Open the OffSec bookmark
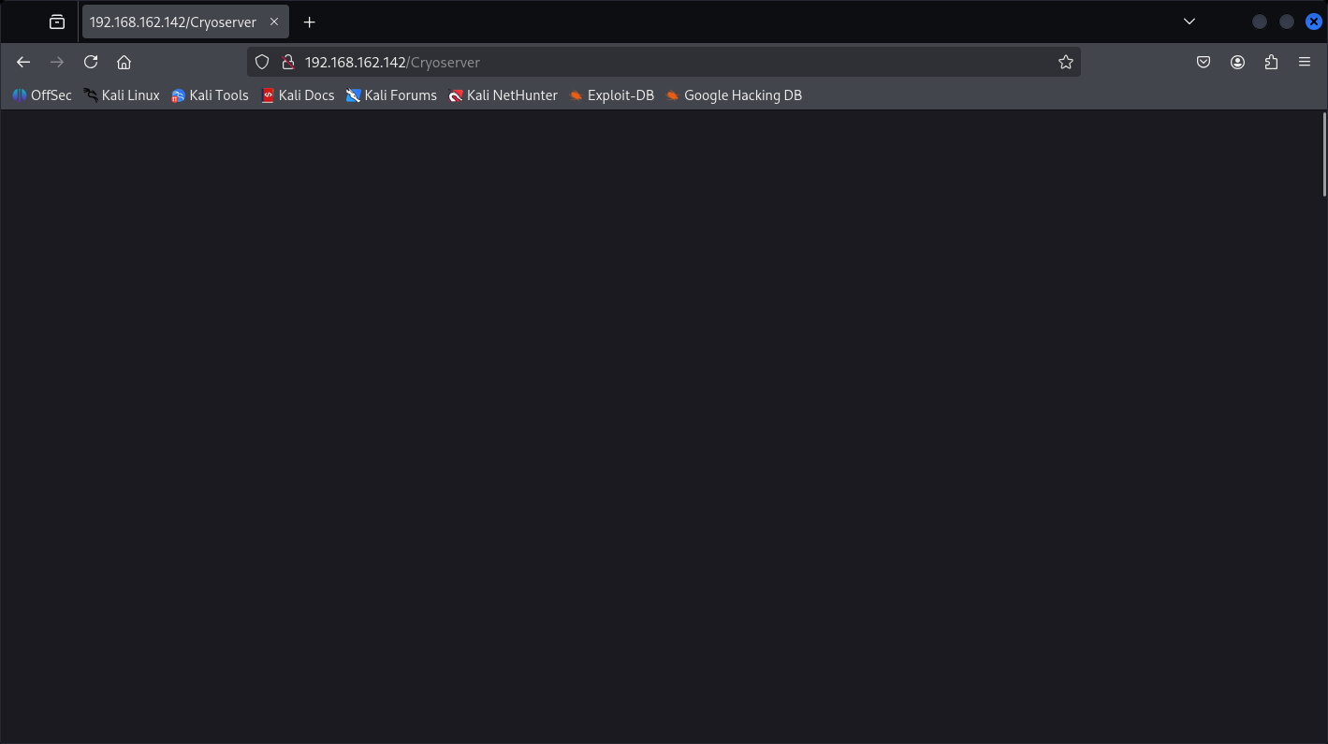 42,95
